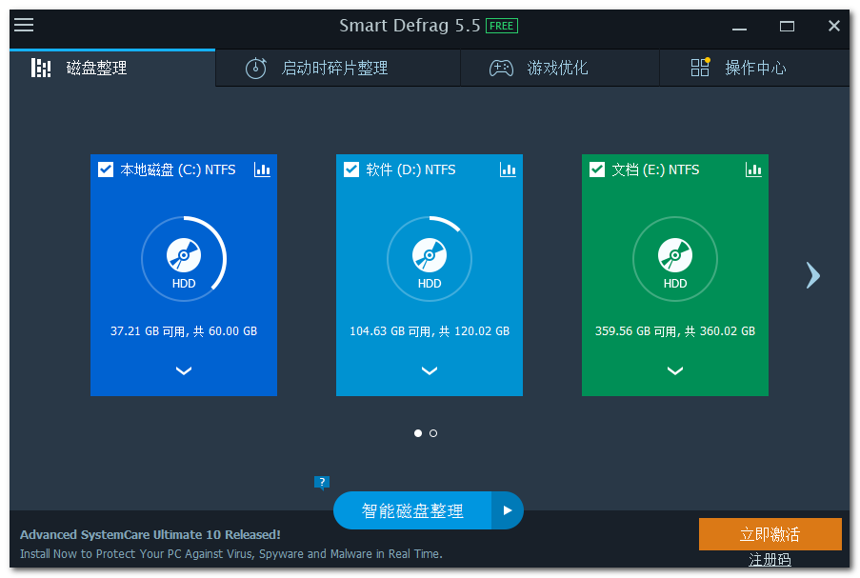Screen dimensions: 860x578
Task: Click the blue question mark help icon
Action: point(321,483)
